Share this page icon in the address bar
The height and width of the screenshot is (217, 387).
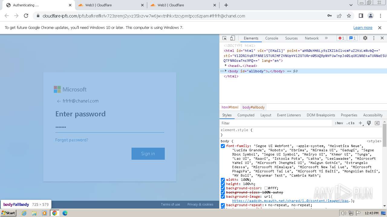click(339, 16)
